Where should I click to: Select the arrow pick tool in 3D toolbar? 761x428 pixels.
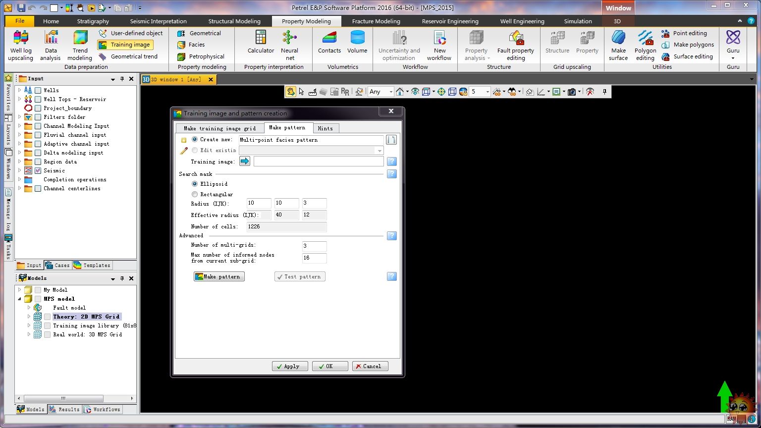[301, 92]
